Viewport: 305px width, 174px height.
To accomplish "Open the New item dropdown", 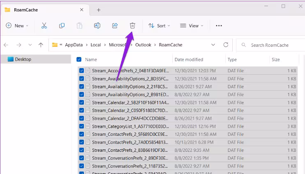I will (x=17, y=25).
